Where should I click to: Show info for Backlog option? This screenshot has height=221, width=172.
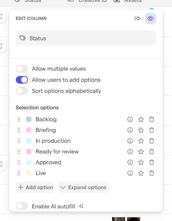[x=130, y=119]
